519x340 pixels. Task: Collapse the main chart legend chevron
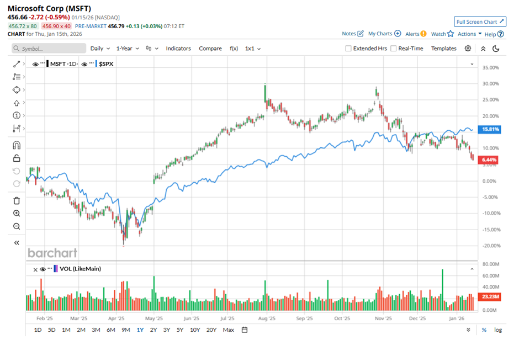tap(472, 64)
